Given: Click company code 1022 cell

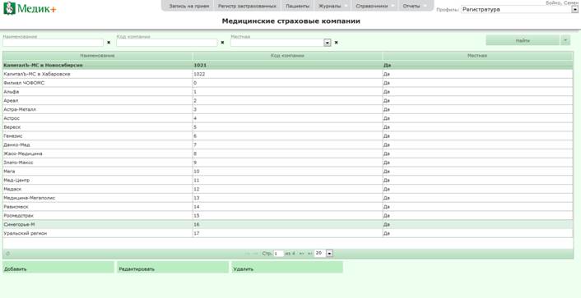Looking at the screenshot, I should tap(287, 74).
